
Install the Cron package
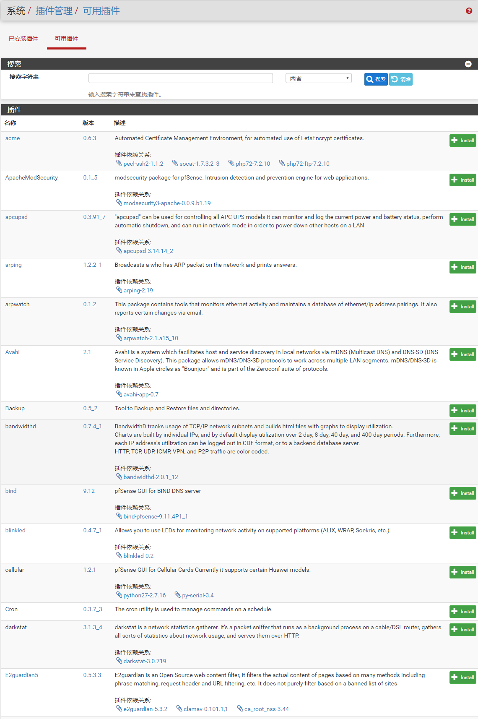462,612
